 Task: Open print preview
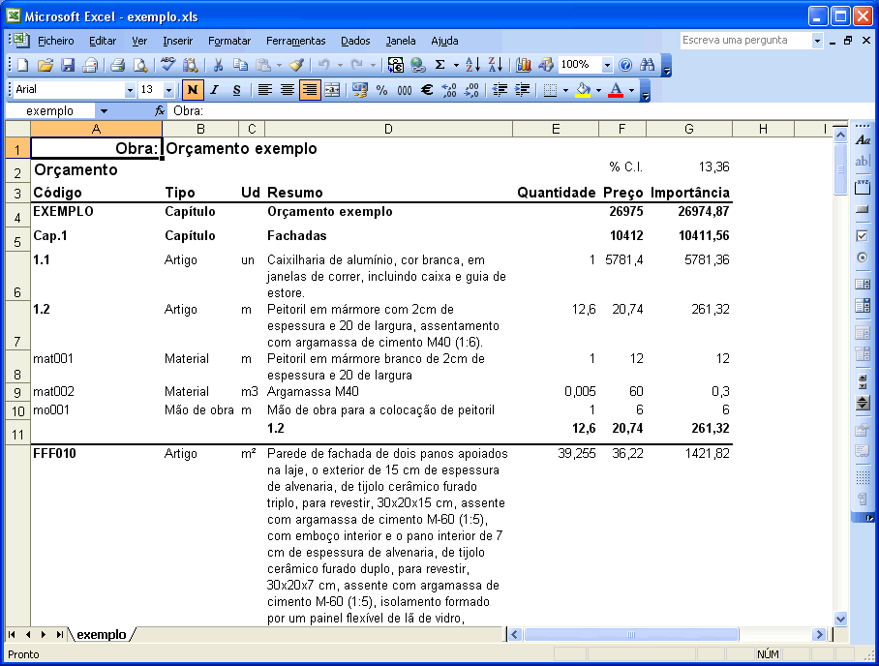pos(140,65)
